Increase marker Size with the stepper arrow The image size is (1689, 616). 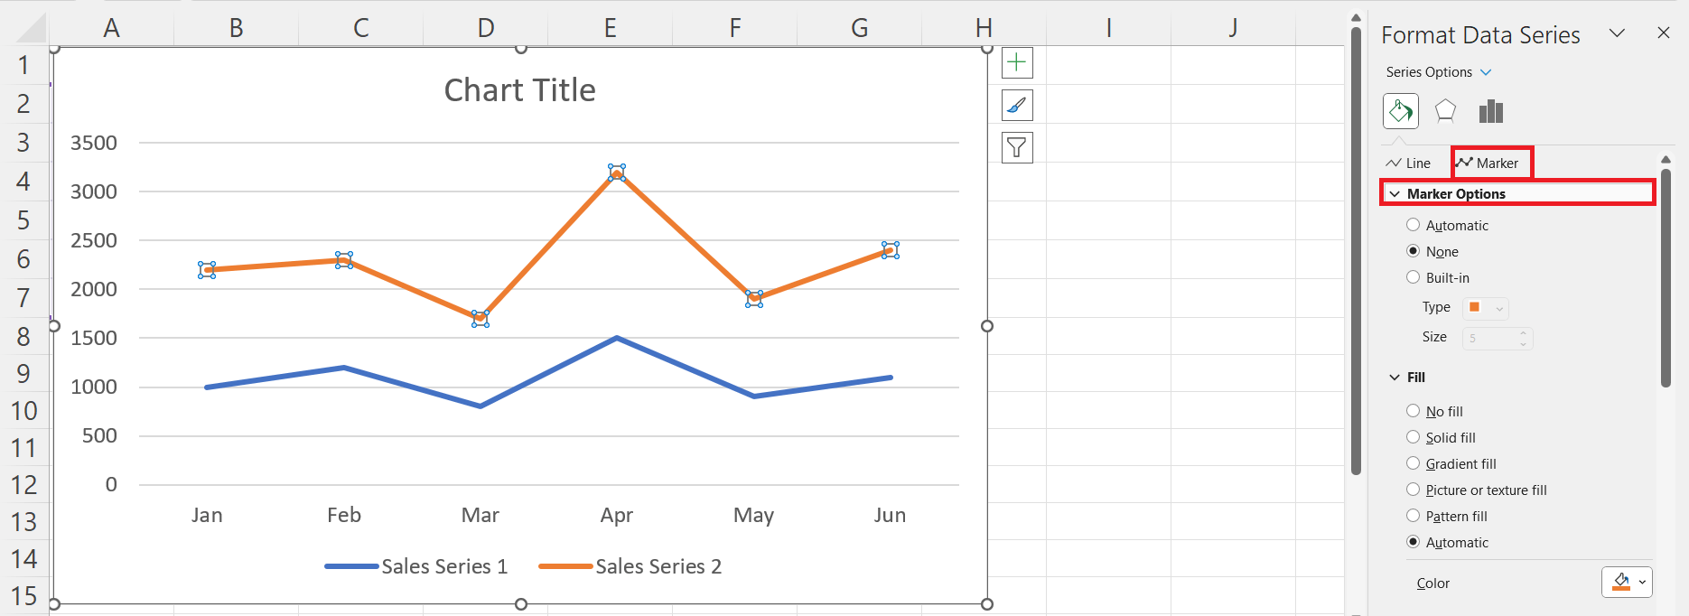1524,334
